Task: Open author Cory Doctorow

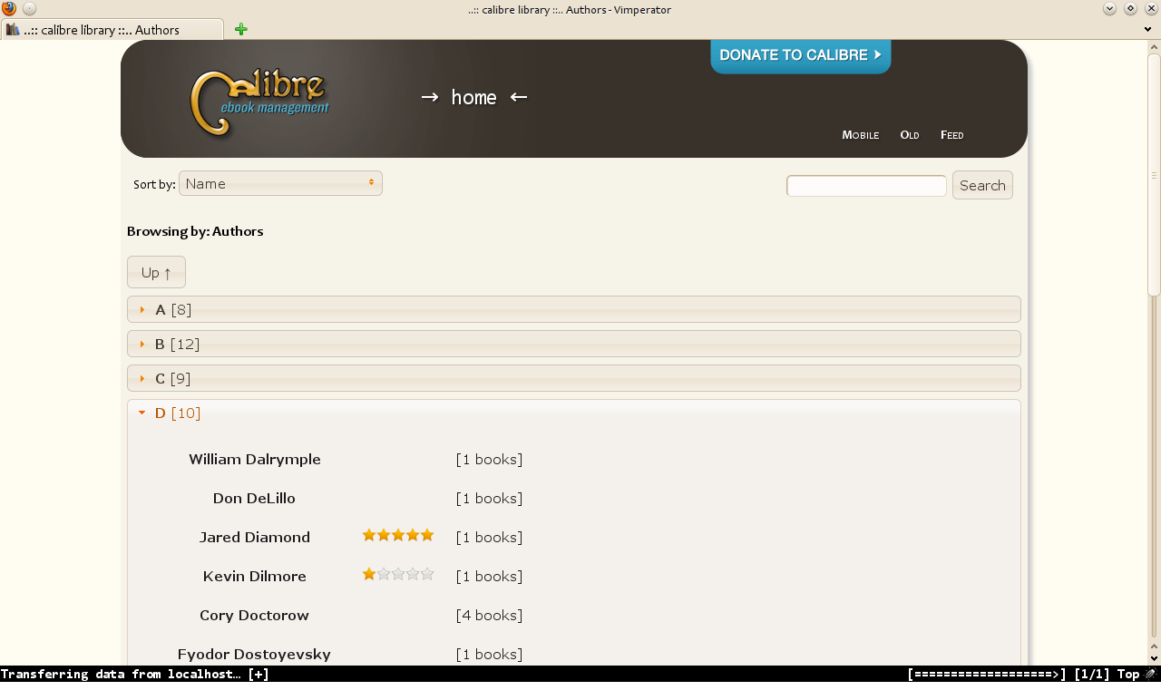Action: [x=254, y=615]
